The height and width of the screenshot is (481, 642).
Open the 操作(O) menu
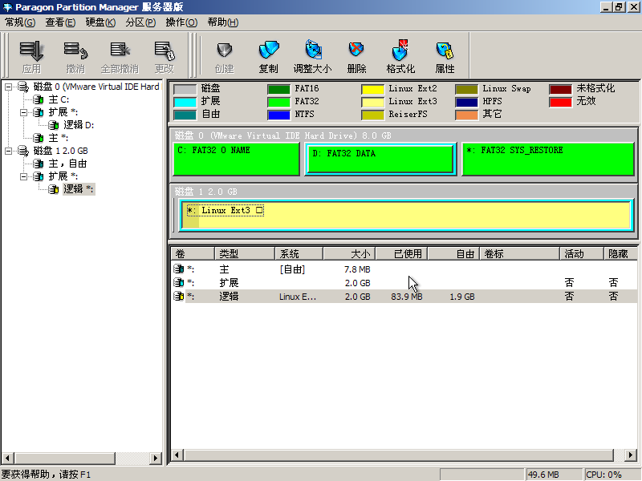click(181, 22)
